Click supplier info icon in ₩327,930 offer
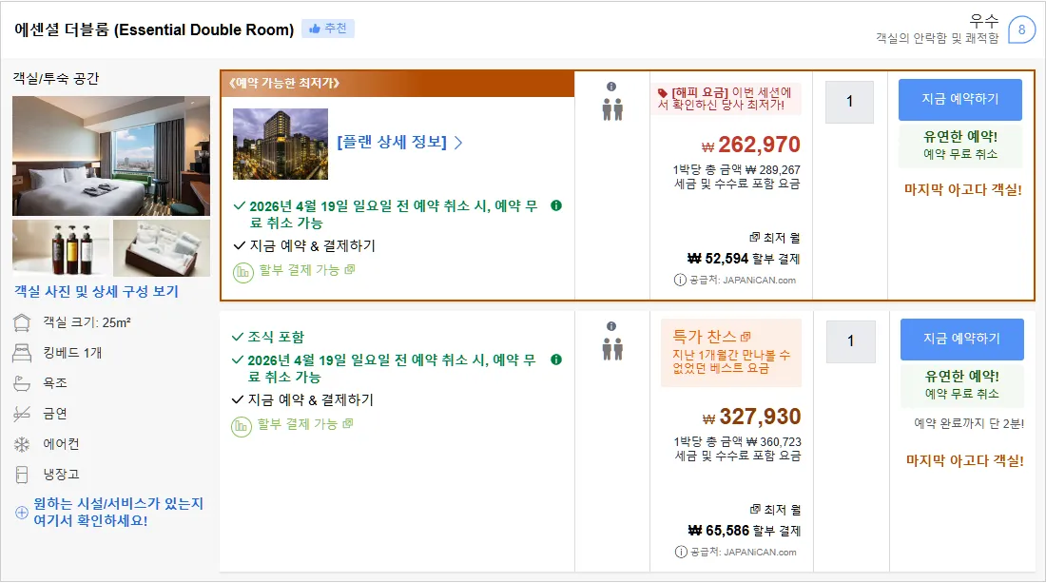This screenshot has width=1046, height=583. tap(681, 553)
